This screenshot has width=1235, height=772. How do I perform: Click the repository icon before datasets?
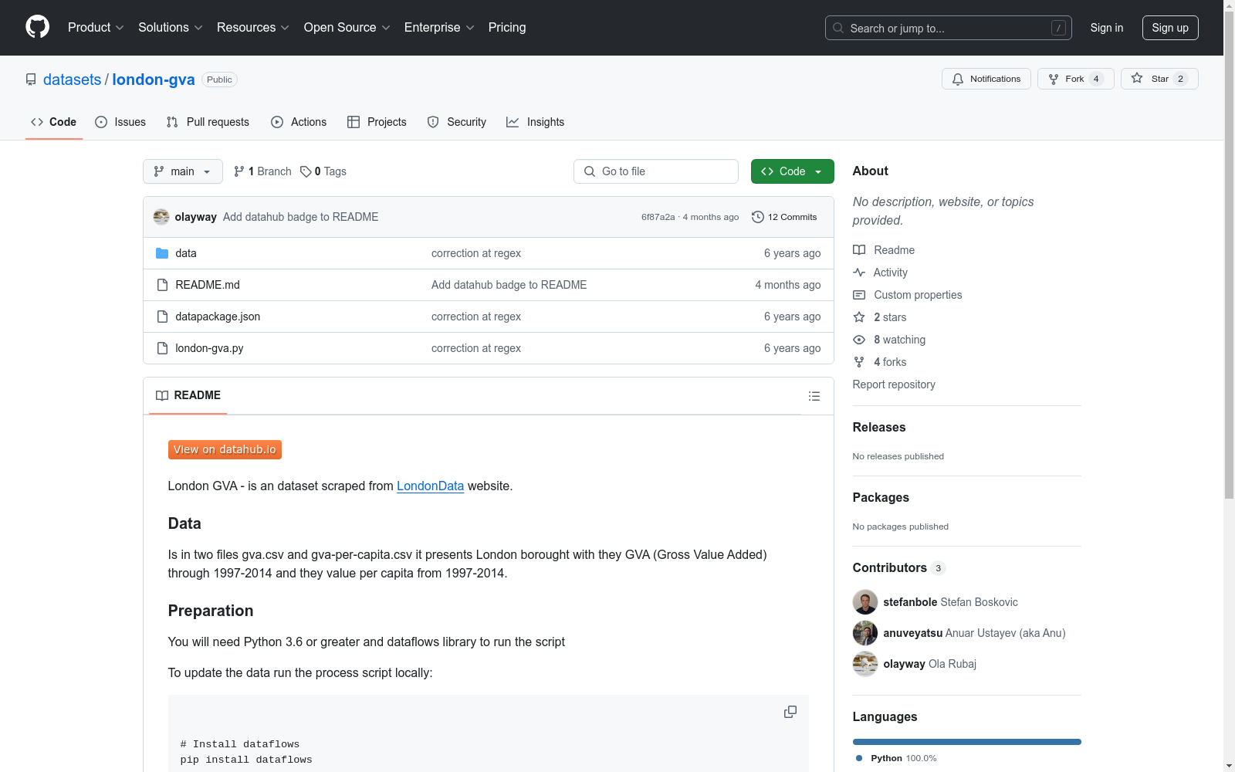pos(31,80)
